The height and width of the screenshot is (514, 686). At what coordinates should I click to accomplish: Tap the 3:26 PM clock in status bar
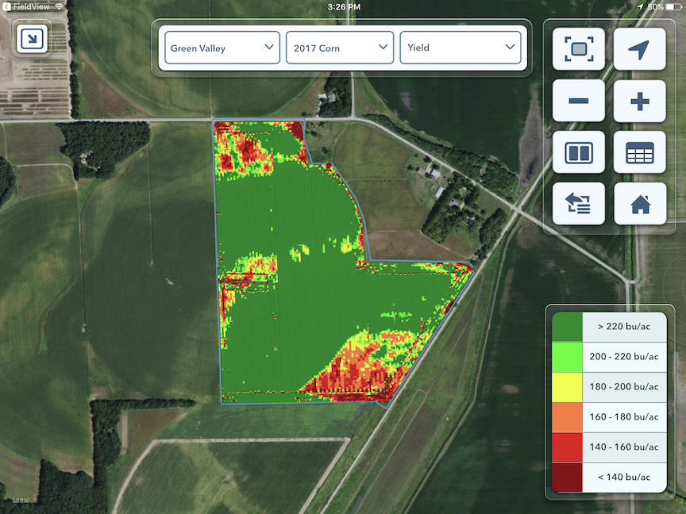[x=344, y=7]
